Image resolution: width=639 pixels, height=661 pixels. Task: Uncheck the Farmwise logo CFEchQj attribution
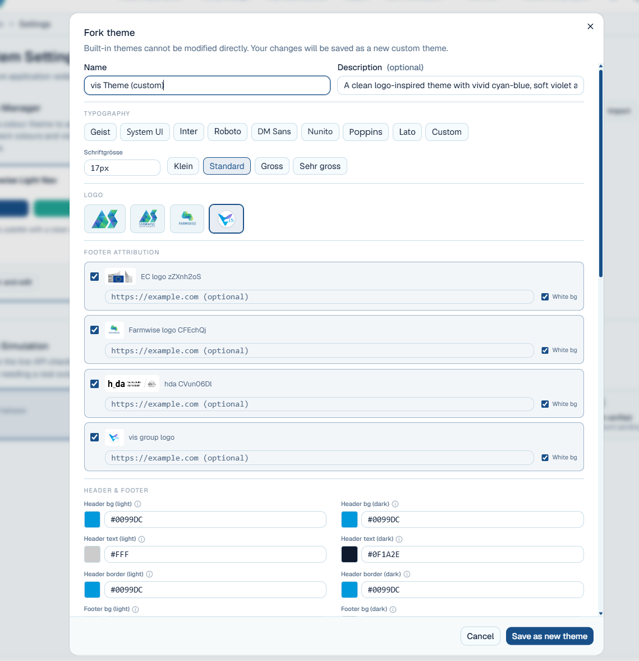point(94,330)
